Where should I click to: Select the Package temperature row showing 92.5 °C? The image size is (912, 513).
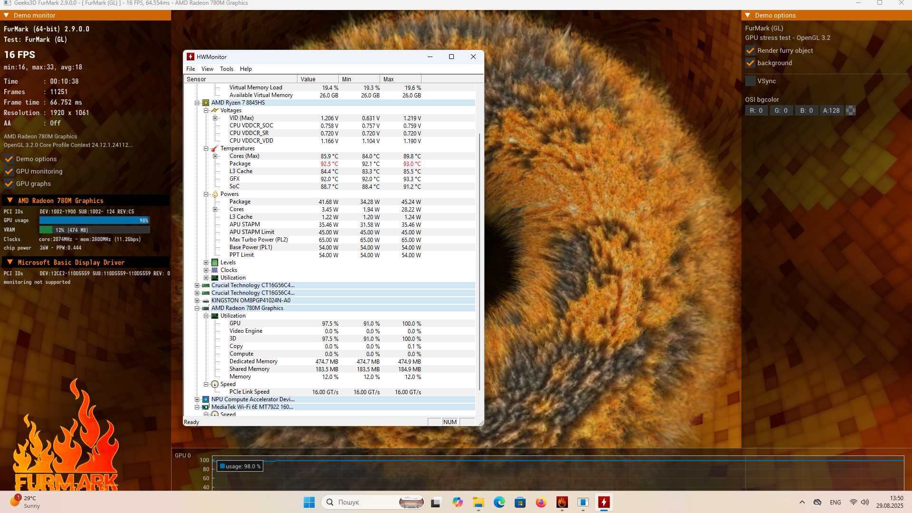pyautogui.click(x=330, y=164)
